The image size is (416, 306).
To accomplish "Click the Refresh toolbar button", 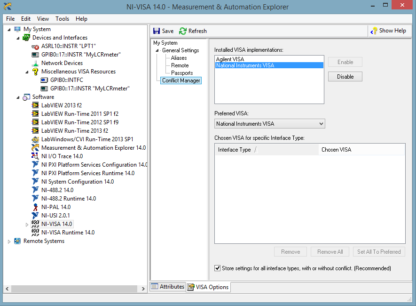I will (x=193, y=31).
